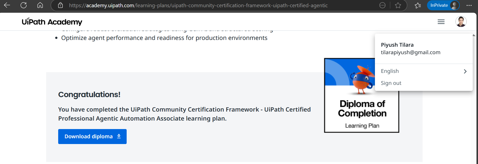Open the hamburger navigation menu
The image size is (478, 164).
[x=441, y=22]
